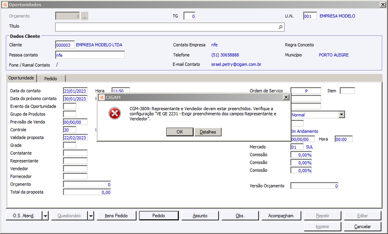Click the Repetir button
This screenshot has width=388, height=234.
[323, 216]
